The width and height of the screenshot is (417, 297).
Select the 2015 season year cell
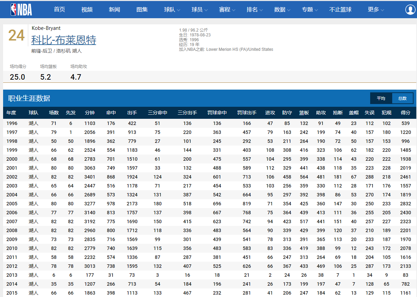pyautogui.click(x=12, y=293)
